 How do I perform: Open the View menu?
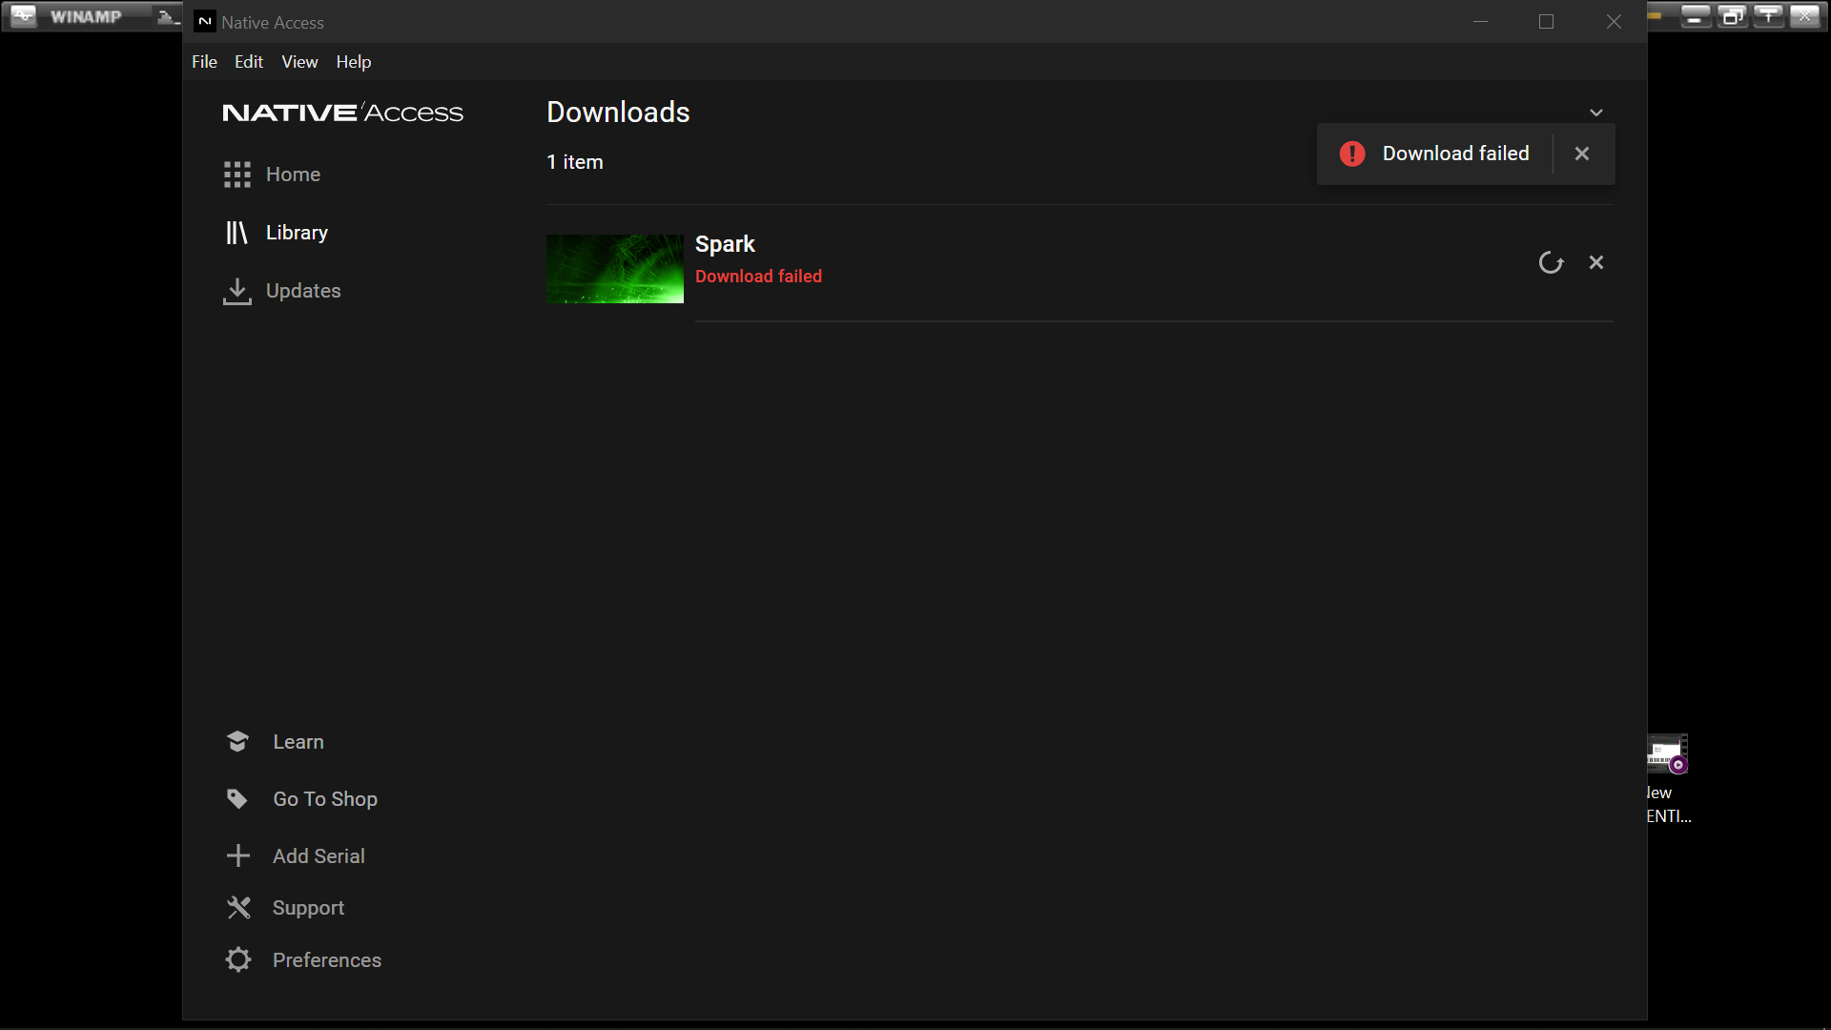tap(299, 62)
